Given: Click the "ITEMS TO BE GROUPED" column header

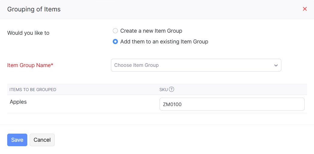Looking at the screenshot, I should (x=33, y=90).
